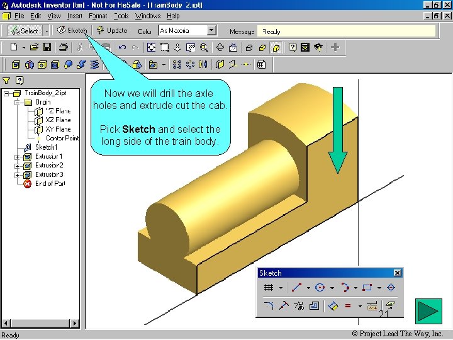This screenshot has width=453, height=340.
Task: Toggle the shaded display mode icon
Action: [276, 48]
